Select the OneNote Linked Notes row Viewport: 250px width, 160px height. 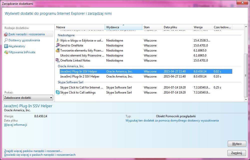click(x=144, y=60)
